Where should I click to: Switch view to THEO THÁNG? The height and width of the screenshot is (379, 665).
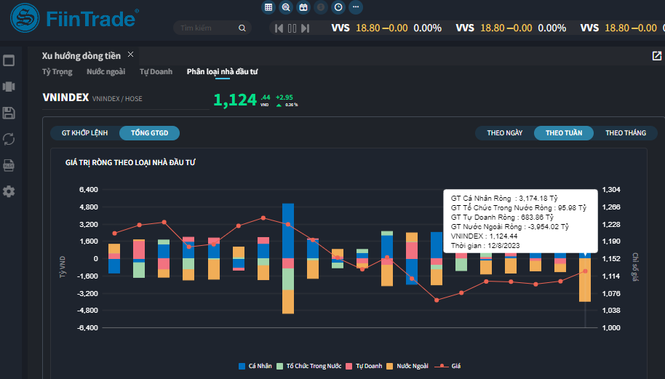click(625, 133)
